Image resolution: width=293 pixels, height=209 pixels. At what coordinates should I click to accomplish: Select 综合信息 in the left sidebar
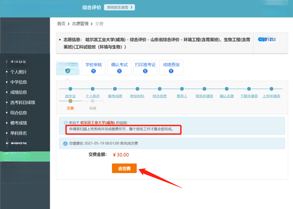pyautogui.click(x=18, y=113)
